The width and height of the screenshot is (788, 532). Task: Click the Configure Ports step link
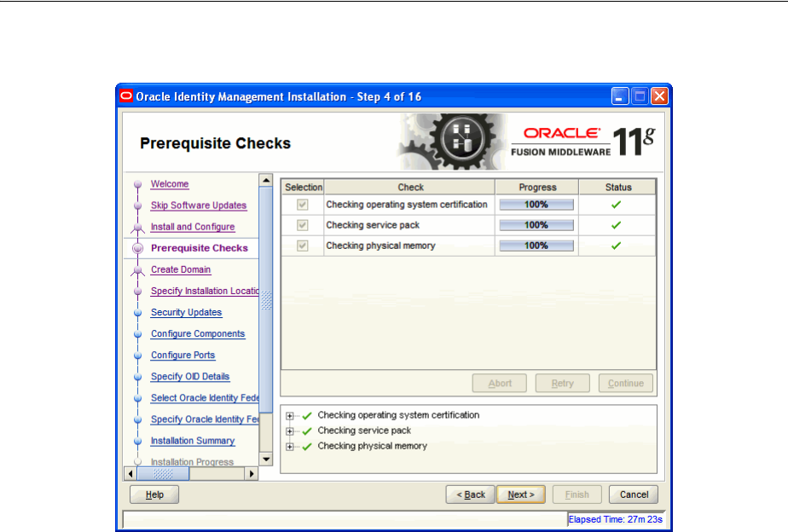tap(183, 356)
